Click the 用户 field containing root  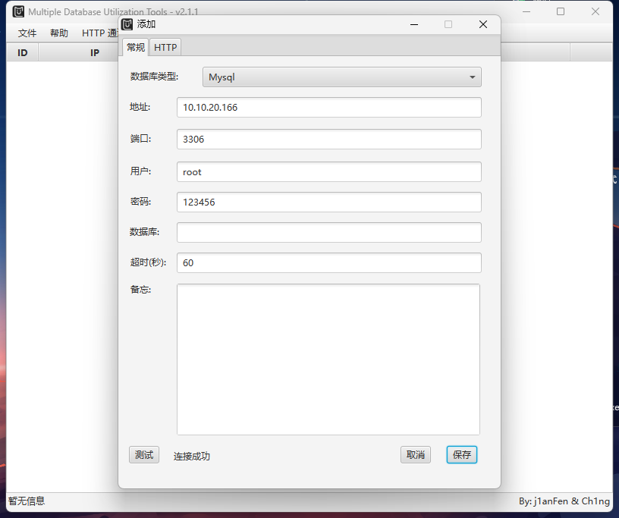point(328,172)
